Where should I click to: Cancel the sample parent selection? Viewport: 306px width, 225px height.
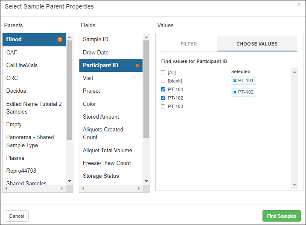17,216
